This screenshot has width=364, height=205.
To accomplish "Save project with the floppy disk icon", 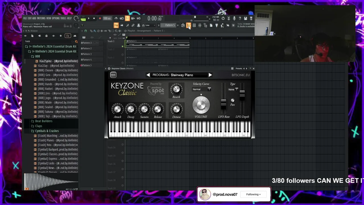I will (x=245, y=19).
